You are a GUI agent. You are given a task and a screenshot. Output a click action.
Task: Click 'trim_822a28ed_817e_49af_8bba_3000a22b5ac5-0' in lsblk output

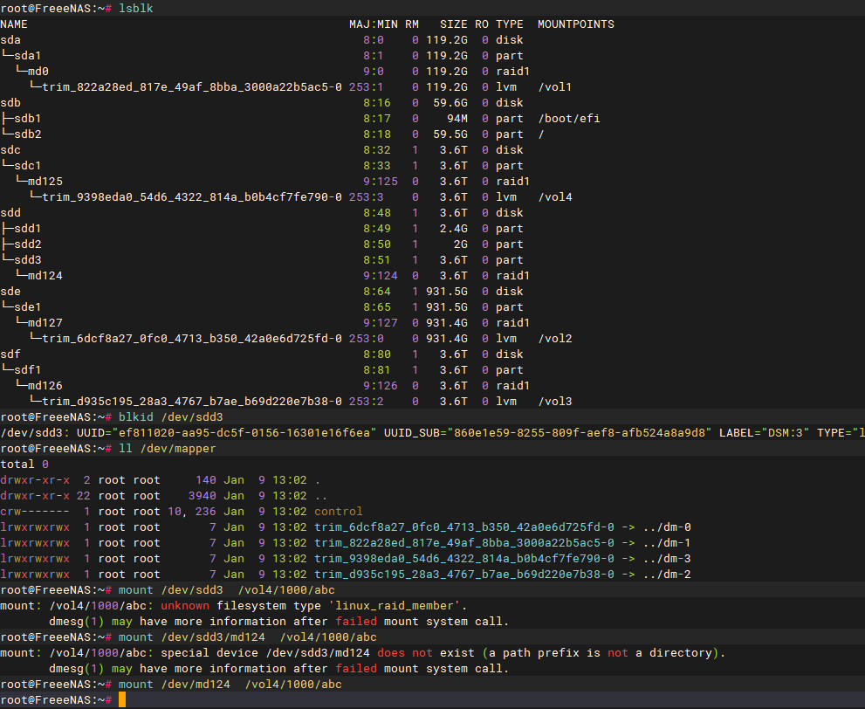coord(192,87)
